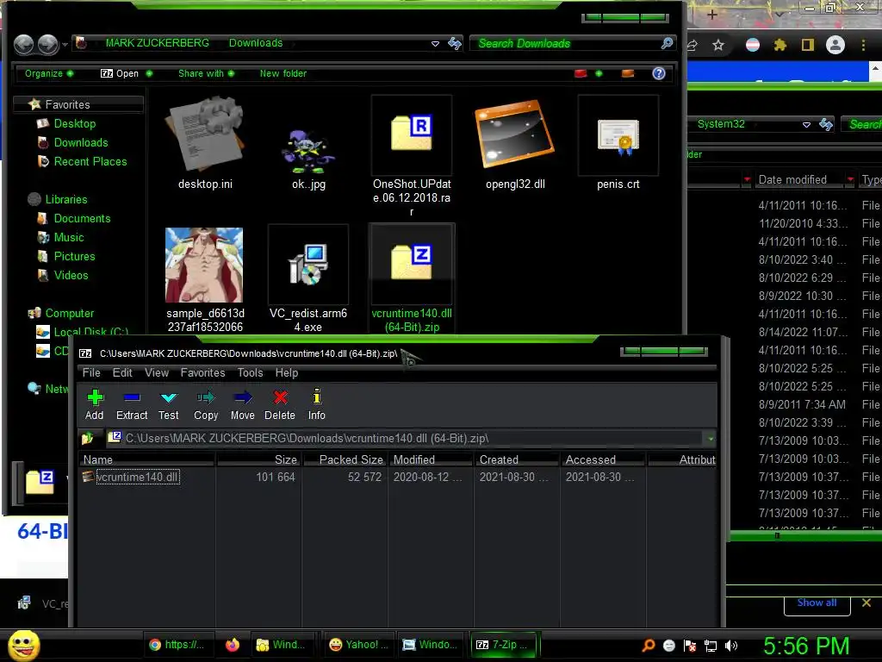The image size is (882, 662).
Task: Open the Favorites menu in 7-Zip
Action: coord(202,372)
